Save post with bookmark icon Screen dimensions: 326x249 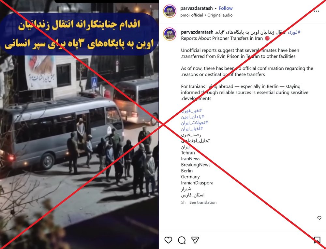(x=317, y=240)
